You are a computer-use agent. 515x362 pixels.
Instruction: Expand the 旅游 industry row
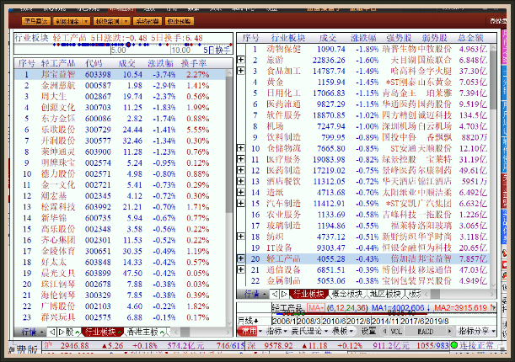tap(241, 60)
